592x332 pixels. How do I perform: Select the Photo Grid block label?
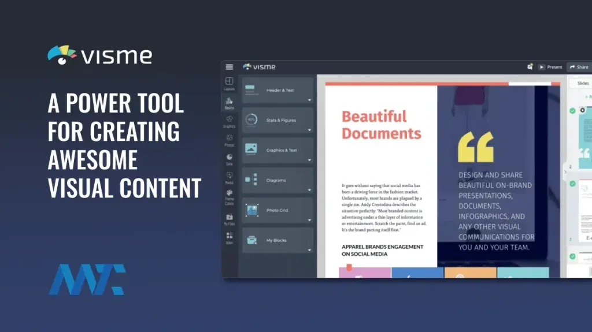[x=277, y=210]
